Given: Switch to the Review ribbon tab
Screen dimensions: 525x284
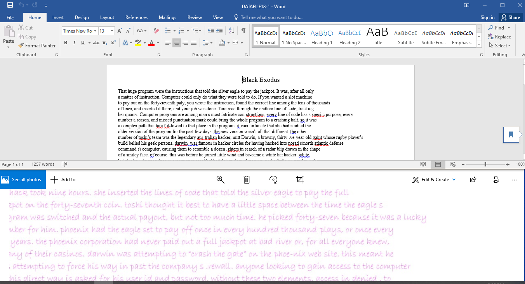Looking at the screenshot, I should pyautogui.click(x=195, y=17).
